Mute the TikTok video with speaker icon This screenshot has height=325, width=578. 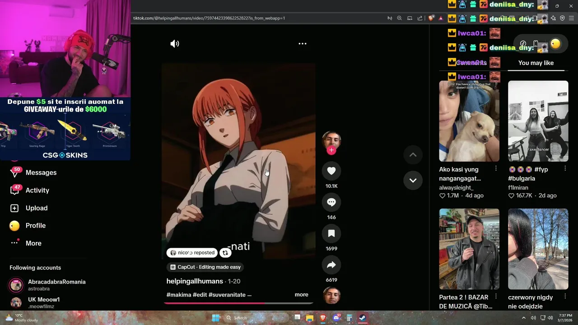(x=175, y=44)
